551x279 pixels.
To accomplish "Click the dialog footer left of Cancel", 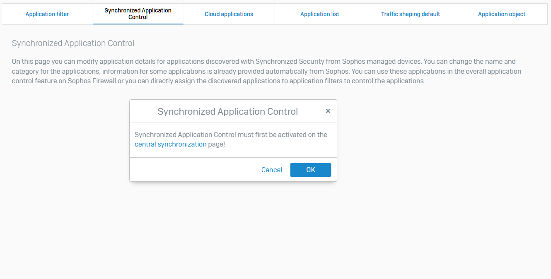I will pos(191,170).
